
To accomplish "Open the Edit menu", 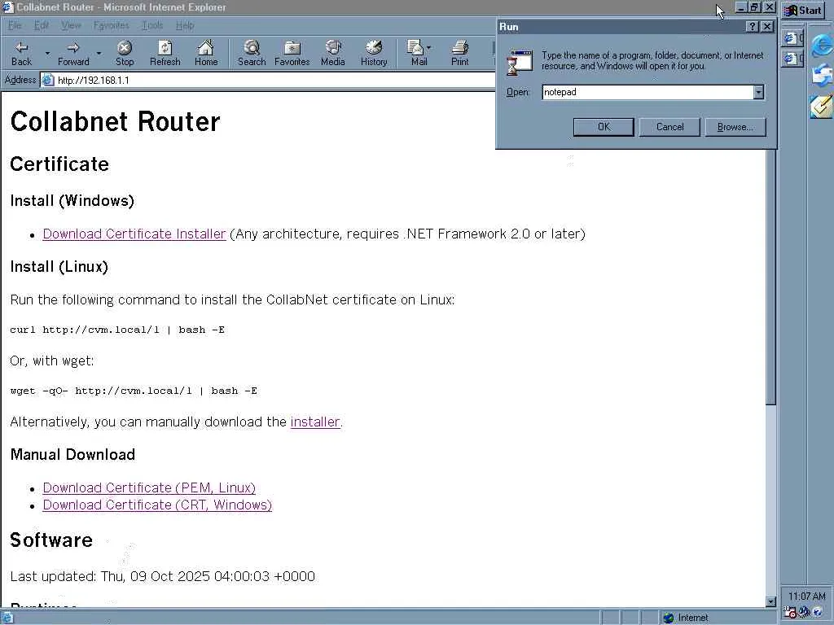I will (x=41, y=25).
